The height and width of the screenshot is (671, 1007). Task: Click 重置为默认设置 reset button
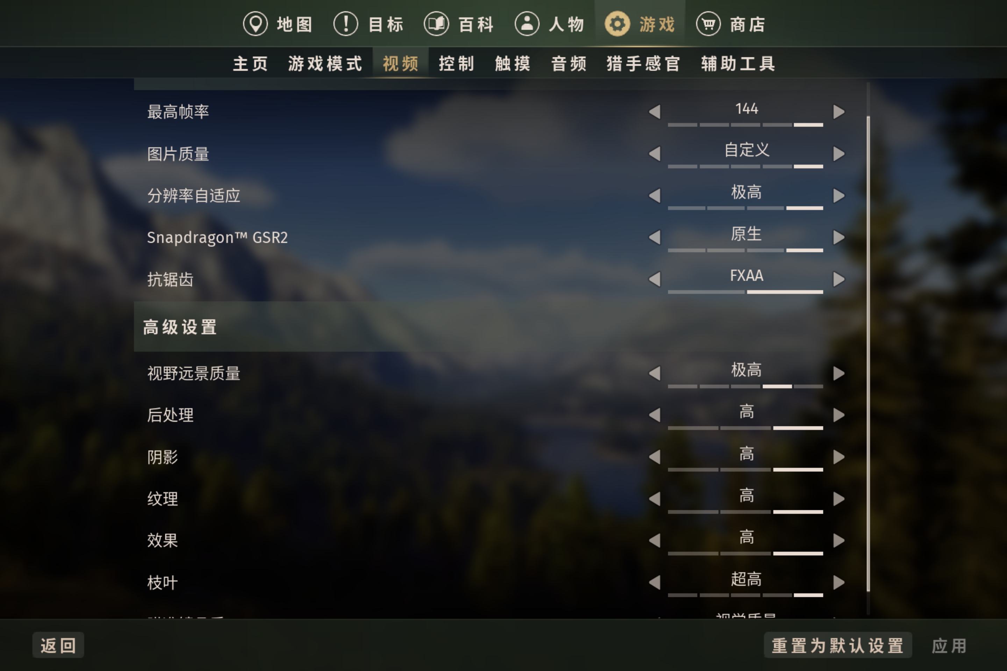(x=837, y=645)
